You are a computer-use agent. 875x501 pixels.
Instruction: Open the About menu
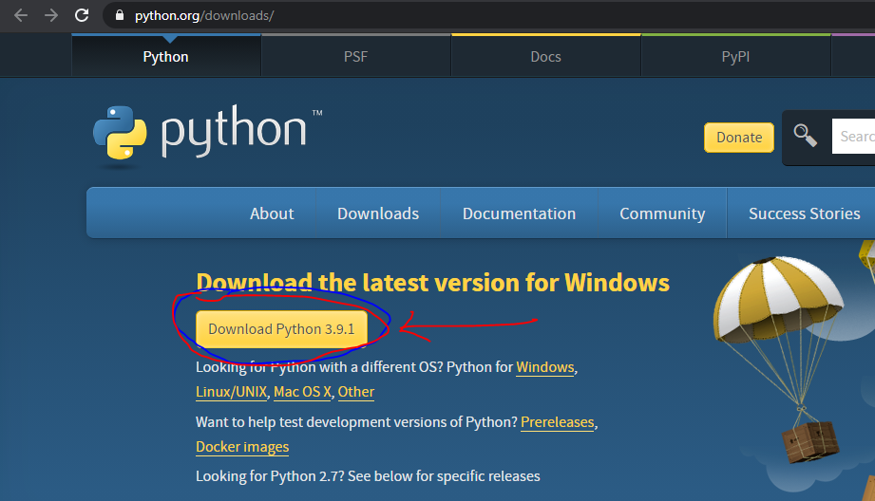(x=272, y=213)
